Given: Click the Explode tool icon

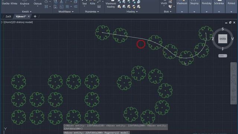Looking at the screenshot, I should tap(75, 2).
